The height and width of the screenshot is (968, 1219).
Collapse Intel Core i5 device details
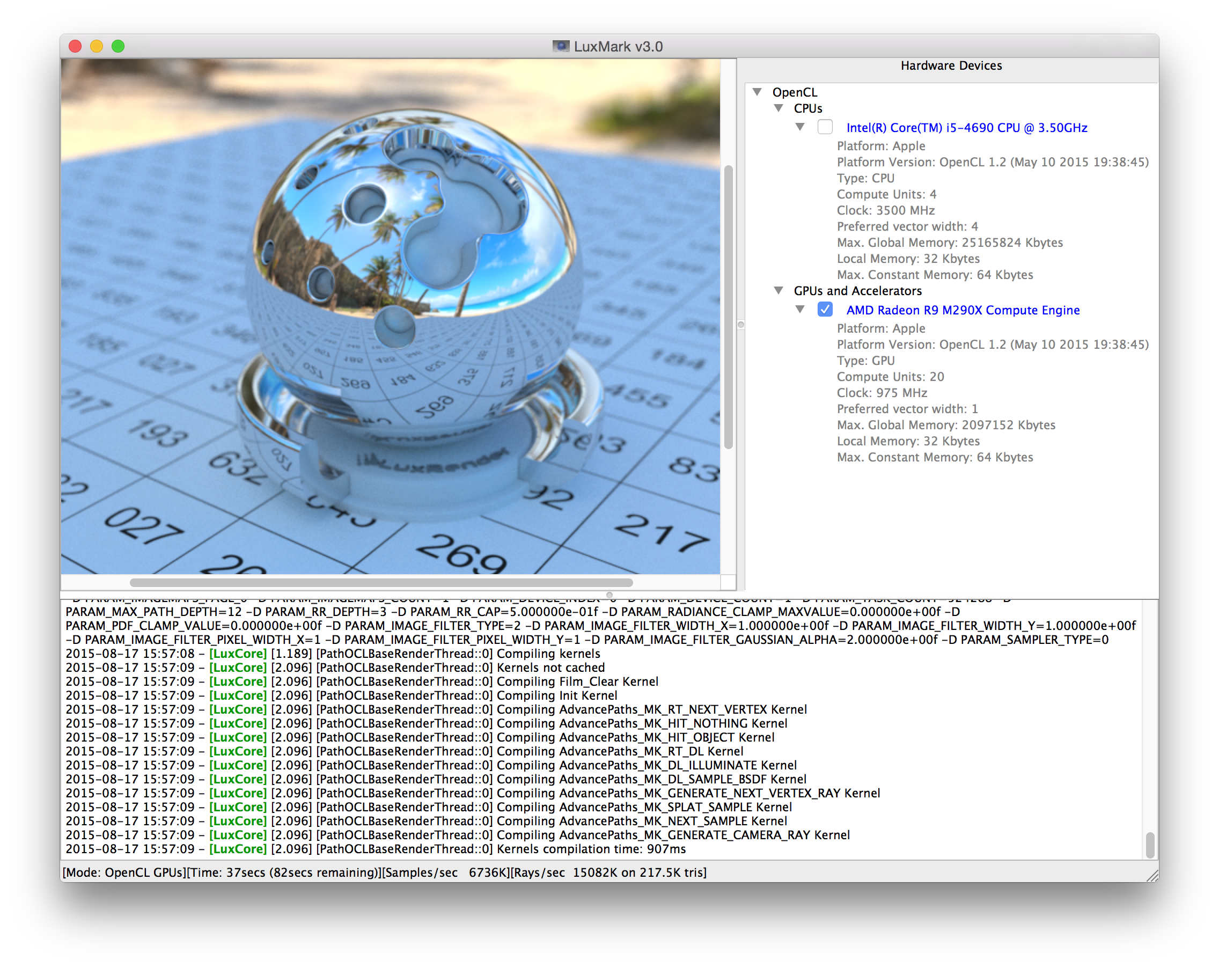click(x=800, y=127)
